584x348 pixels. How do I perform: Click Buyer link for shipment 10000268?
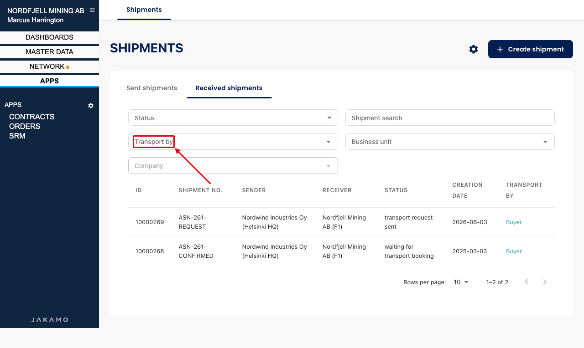(514, 251)
